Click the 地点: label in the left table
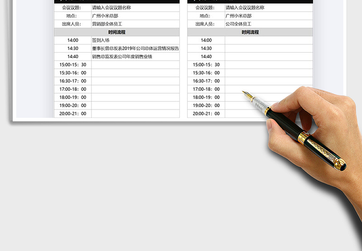The height and width of the screenshot is (251, 362). 71,16
